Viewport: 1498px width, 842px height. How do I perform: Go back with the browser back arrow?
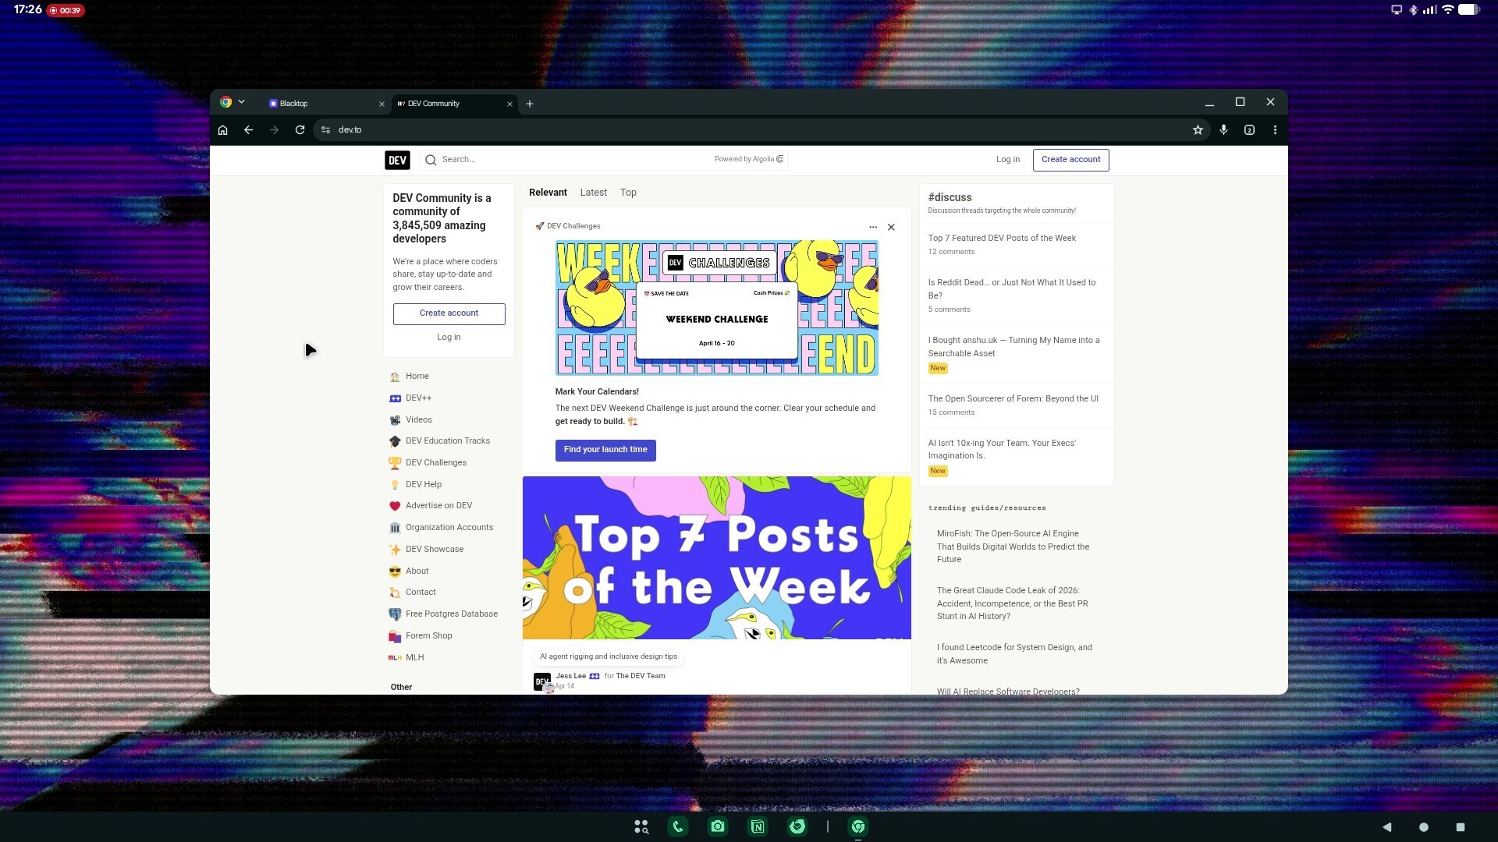click(x=248, y=130)
